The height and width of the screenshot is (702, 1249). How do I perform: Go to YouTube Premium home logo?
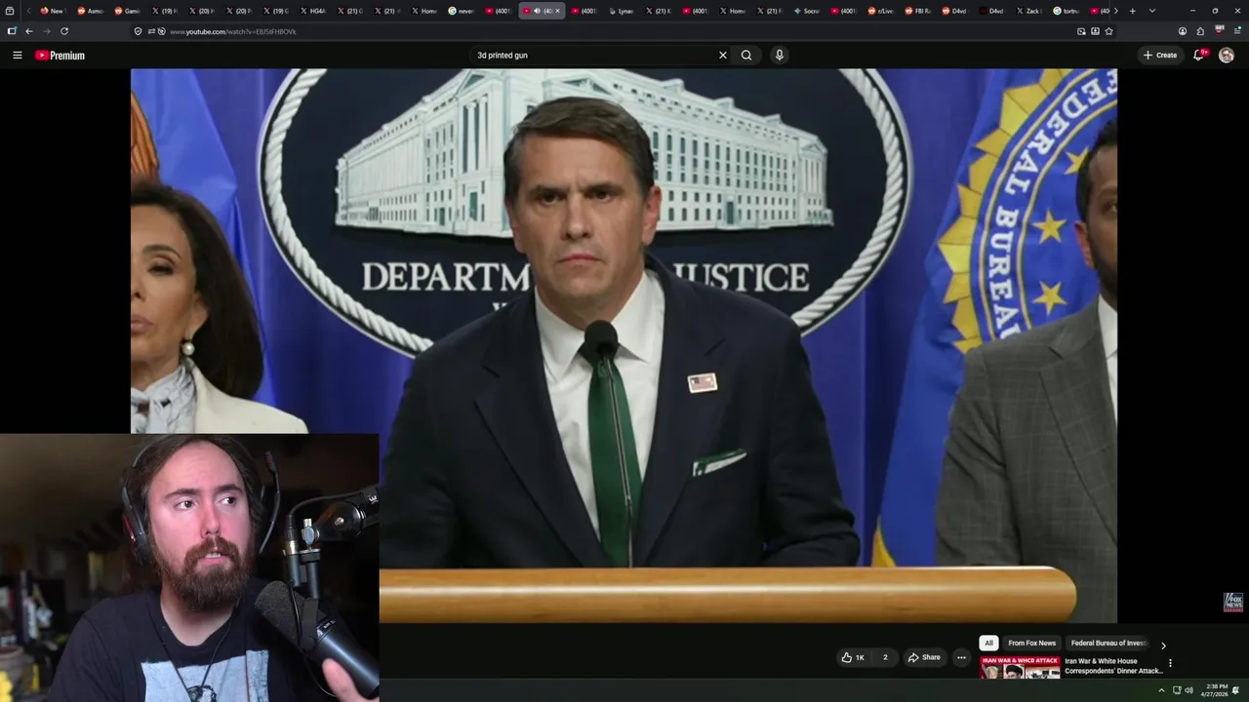click(60, 56)
